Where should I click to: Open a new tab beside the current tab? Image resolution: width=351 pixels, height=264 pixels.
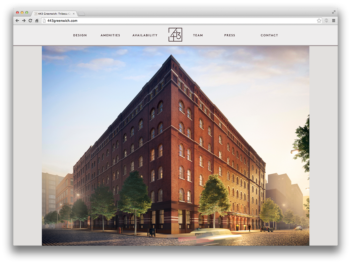click(81, 14)
